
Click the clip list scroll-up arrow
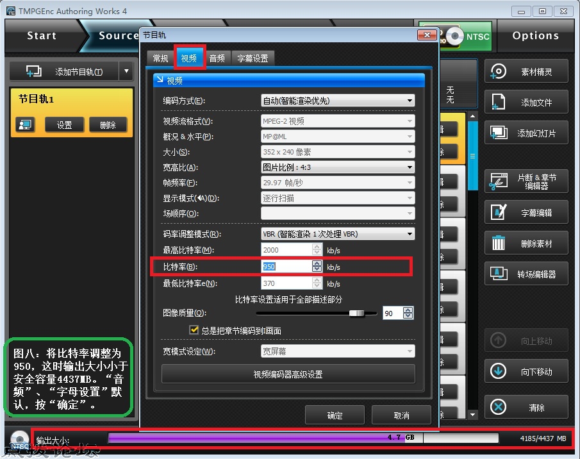473,116
